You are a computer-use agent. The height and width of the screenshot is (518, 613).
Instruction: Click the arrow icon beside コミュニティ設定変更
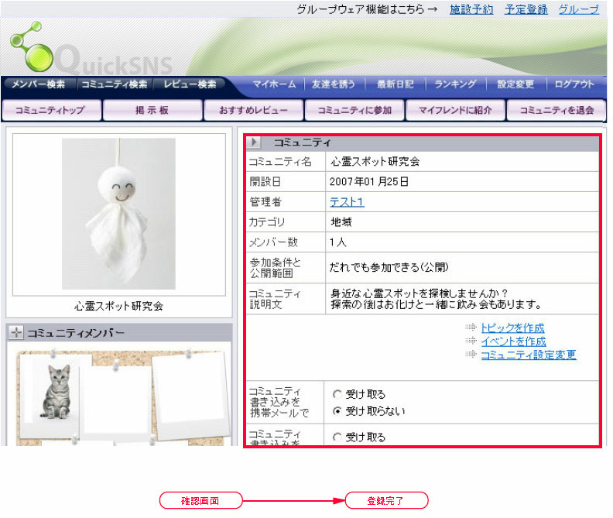pos(471,355)
